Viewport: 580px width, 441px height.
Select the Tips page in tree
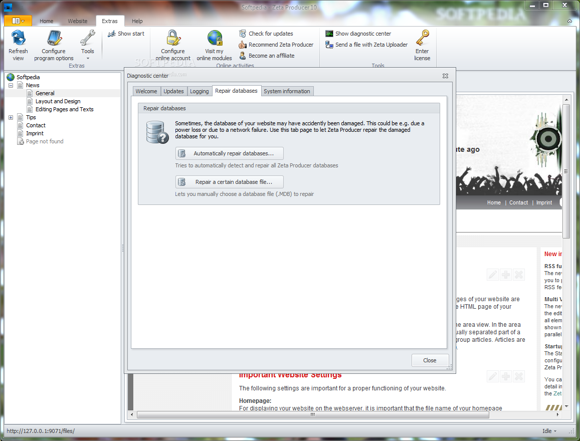31,118
